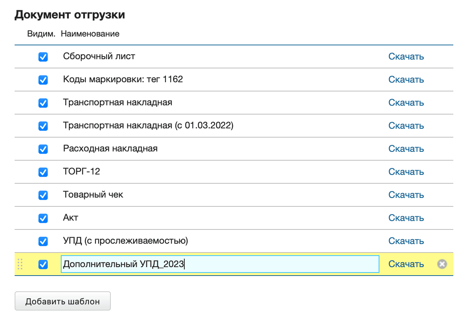Toggle visibility of Транспортная накладная
Viewport: 461px width, 319px height.
point(43,103)
